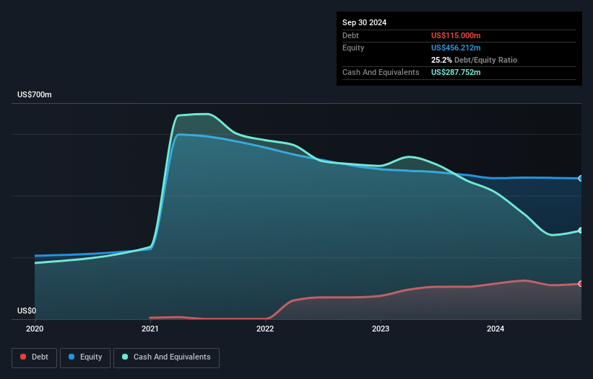The height and width of the screenshot is (379, 593).
Task: Click the Equity label in tooltip
Action: point(353,48)
